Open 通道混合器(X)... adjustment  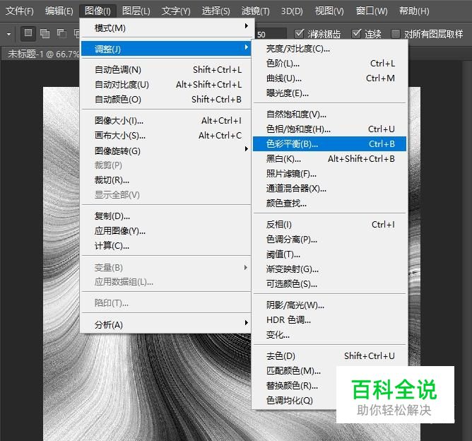[x=329, y=189]
